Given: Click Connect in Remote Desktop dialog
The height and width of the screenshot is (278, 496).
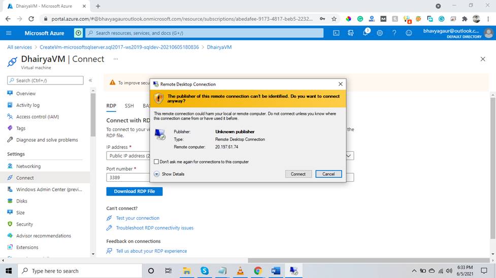Looking at the screenshot, I should click(299, 174).
